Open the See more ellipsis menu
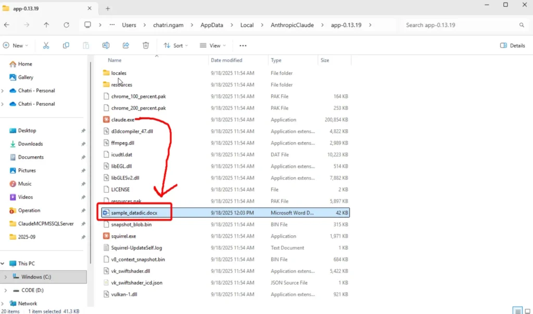 point(243,46)
